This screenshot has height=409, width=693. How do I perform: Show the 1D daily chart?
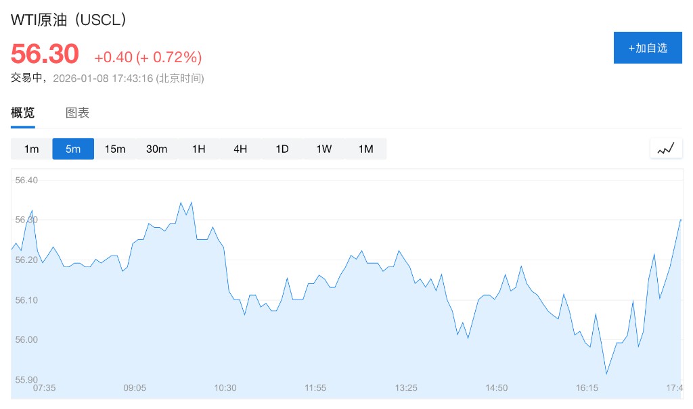point(282,149)
